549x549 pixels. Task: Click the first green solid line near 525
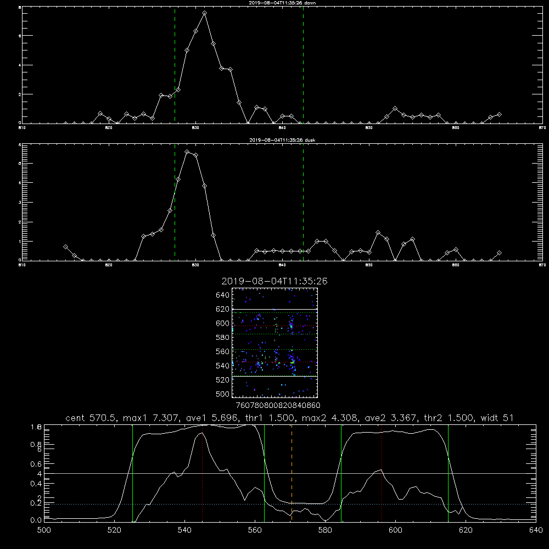coord(132,473)
